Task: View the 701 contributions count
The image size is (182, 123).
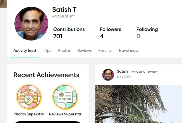Action: pyautogui.click(x=58, y=36)
